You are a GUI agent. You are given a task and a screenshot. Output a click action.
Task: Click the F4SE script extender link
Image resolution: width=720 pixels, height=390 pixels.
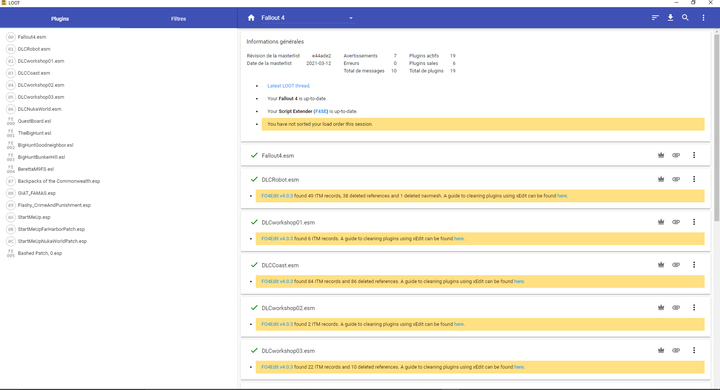click(321, 111)
